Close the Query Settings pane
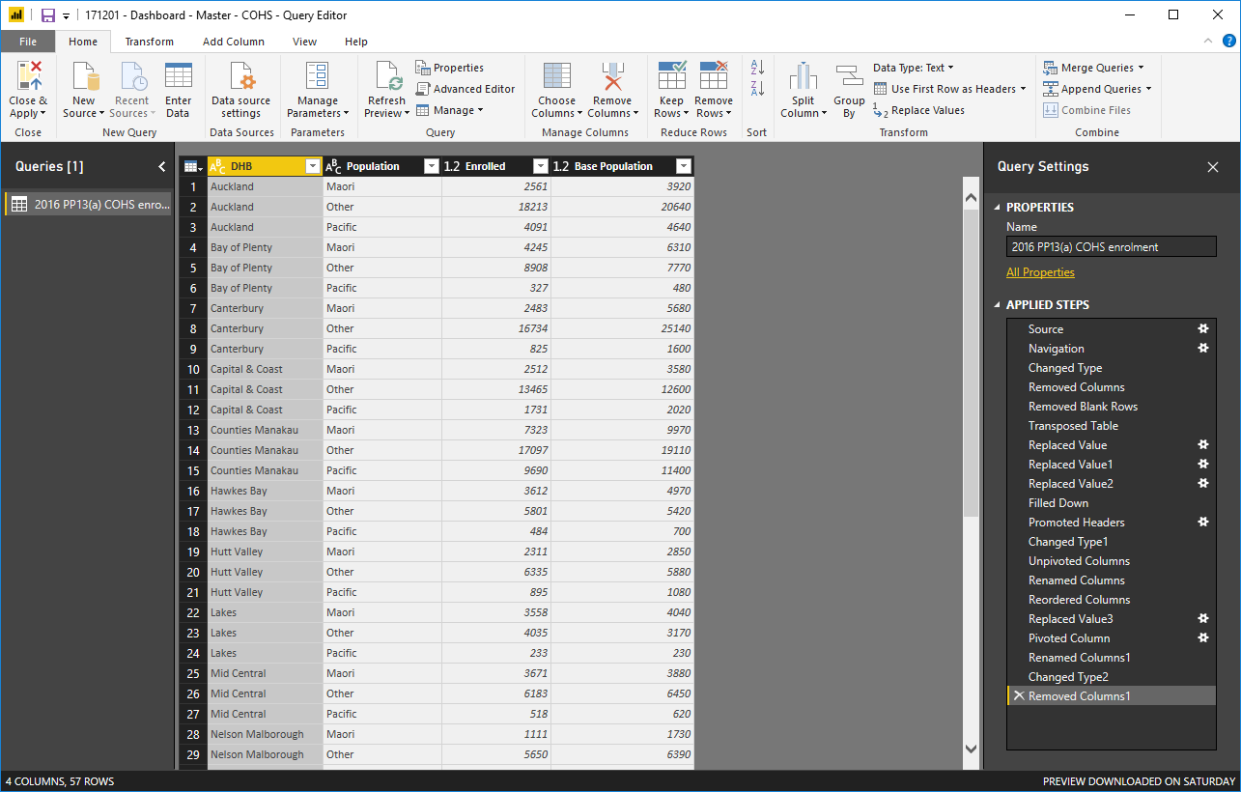 tap(1213, 167)
